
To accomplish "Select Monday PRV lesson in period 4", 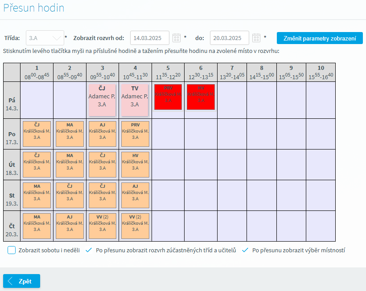I will tap(135, 133).
